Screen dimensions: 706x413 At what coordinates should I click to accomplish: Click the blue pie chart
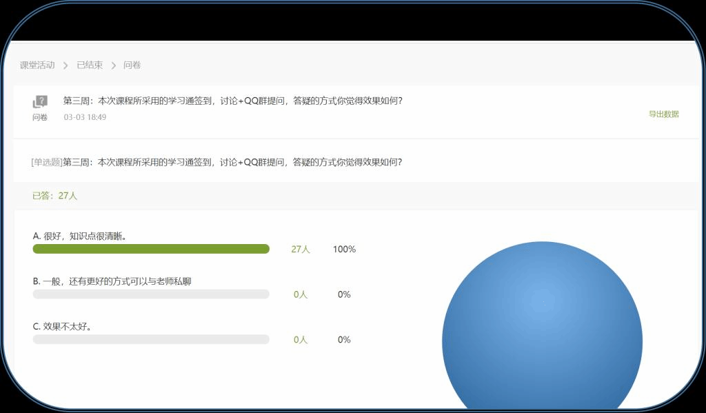tap(542, 331)
